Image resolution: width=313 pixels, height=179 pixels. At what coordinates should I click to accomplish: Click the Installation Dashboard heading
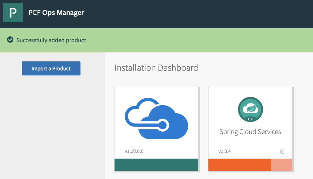click(x=156, y=68)
